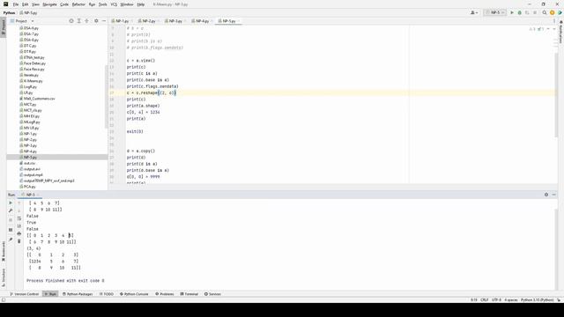Switch to the NP-4.py editor tab
Screen dimensions: 564x317
(202, 21)
